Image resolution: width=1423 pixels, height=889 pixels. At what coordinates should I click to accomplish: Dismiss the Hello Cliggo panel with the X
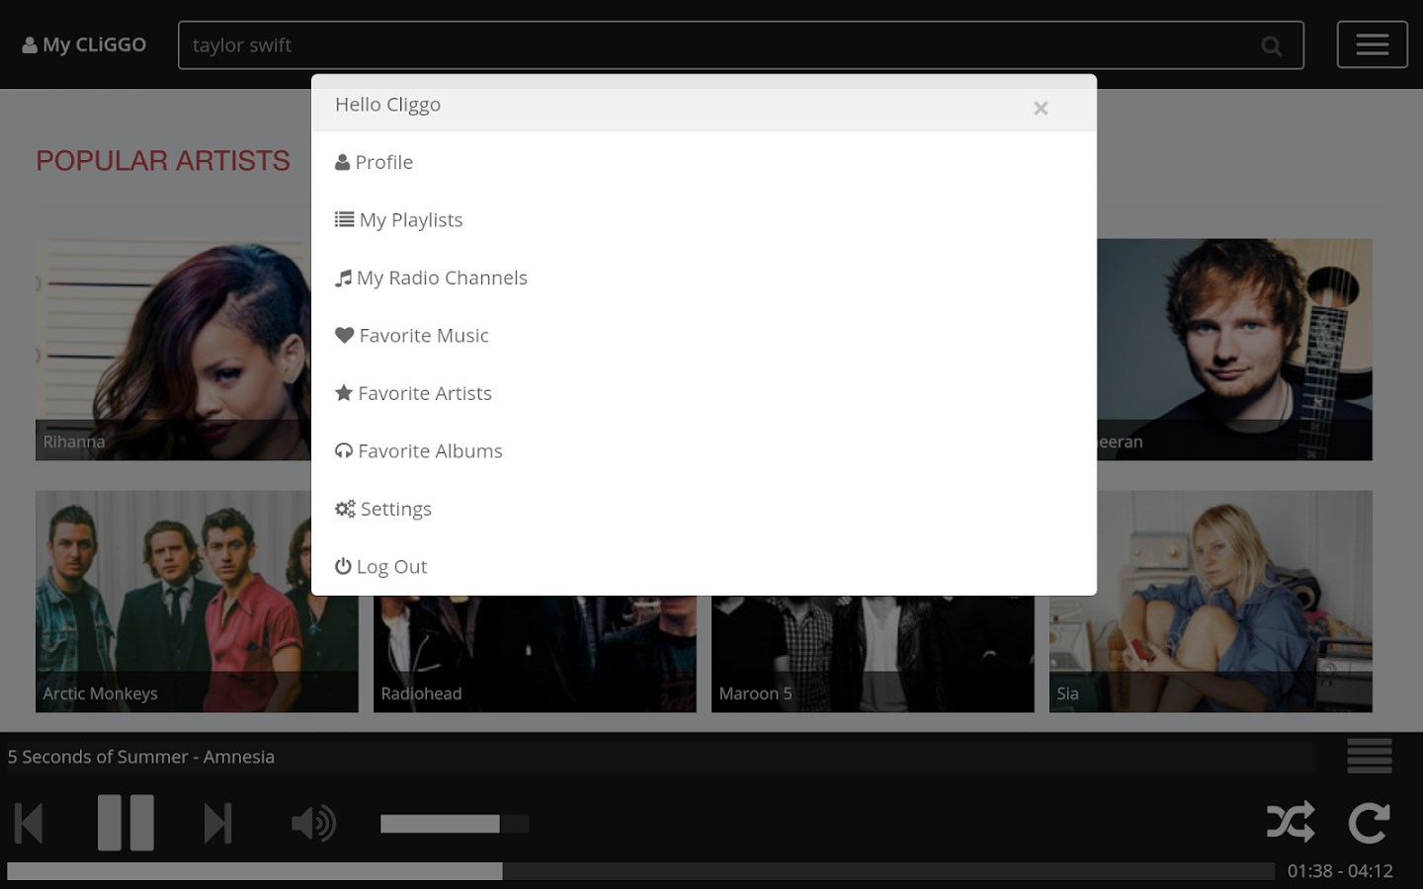[1041, 108]
